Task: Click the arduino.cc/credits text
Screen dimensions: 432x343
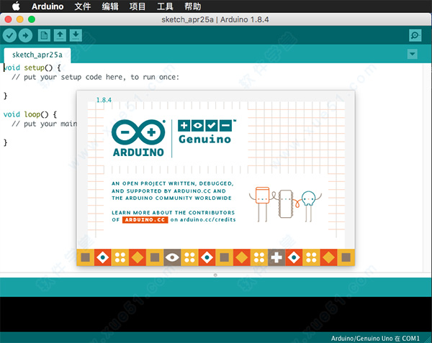Action: pyautogui.click(x=208, y=219)
